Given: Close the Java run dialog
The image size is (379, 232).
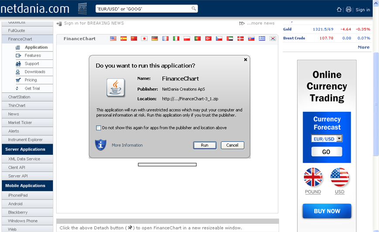Looking at the screenshot, I should point(246,59).
